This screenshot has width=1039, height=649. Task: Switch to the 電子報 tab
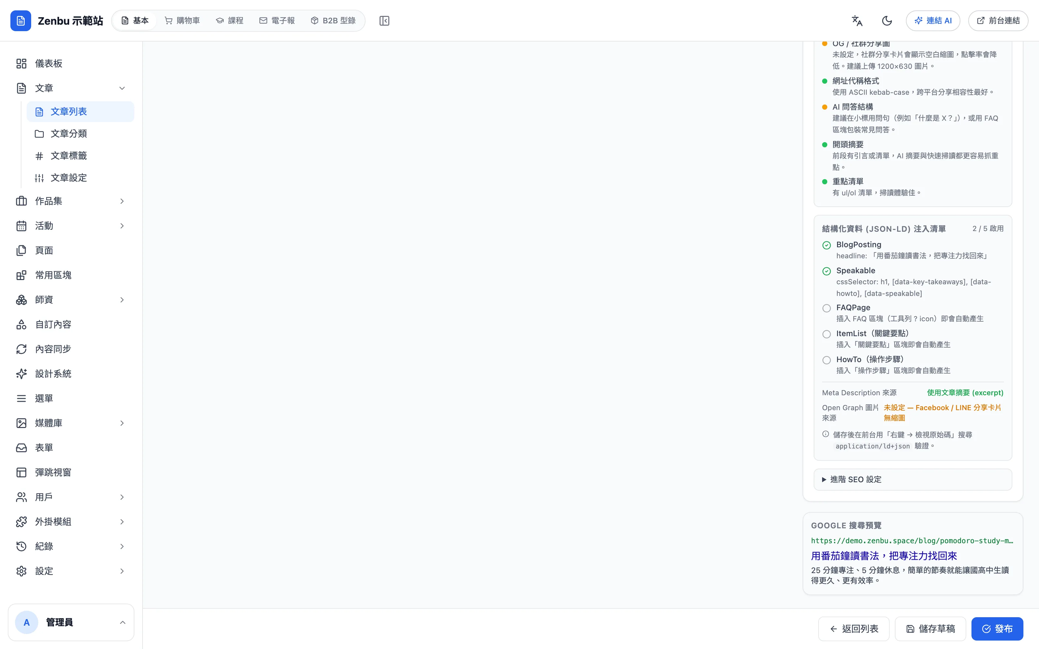point(277,20)
